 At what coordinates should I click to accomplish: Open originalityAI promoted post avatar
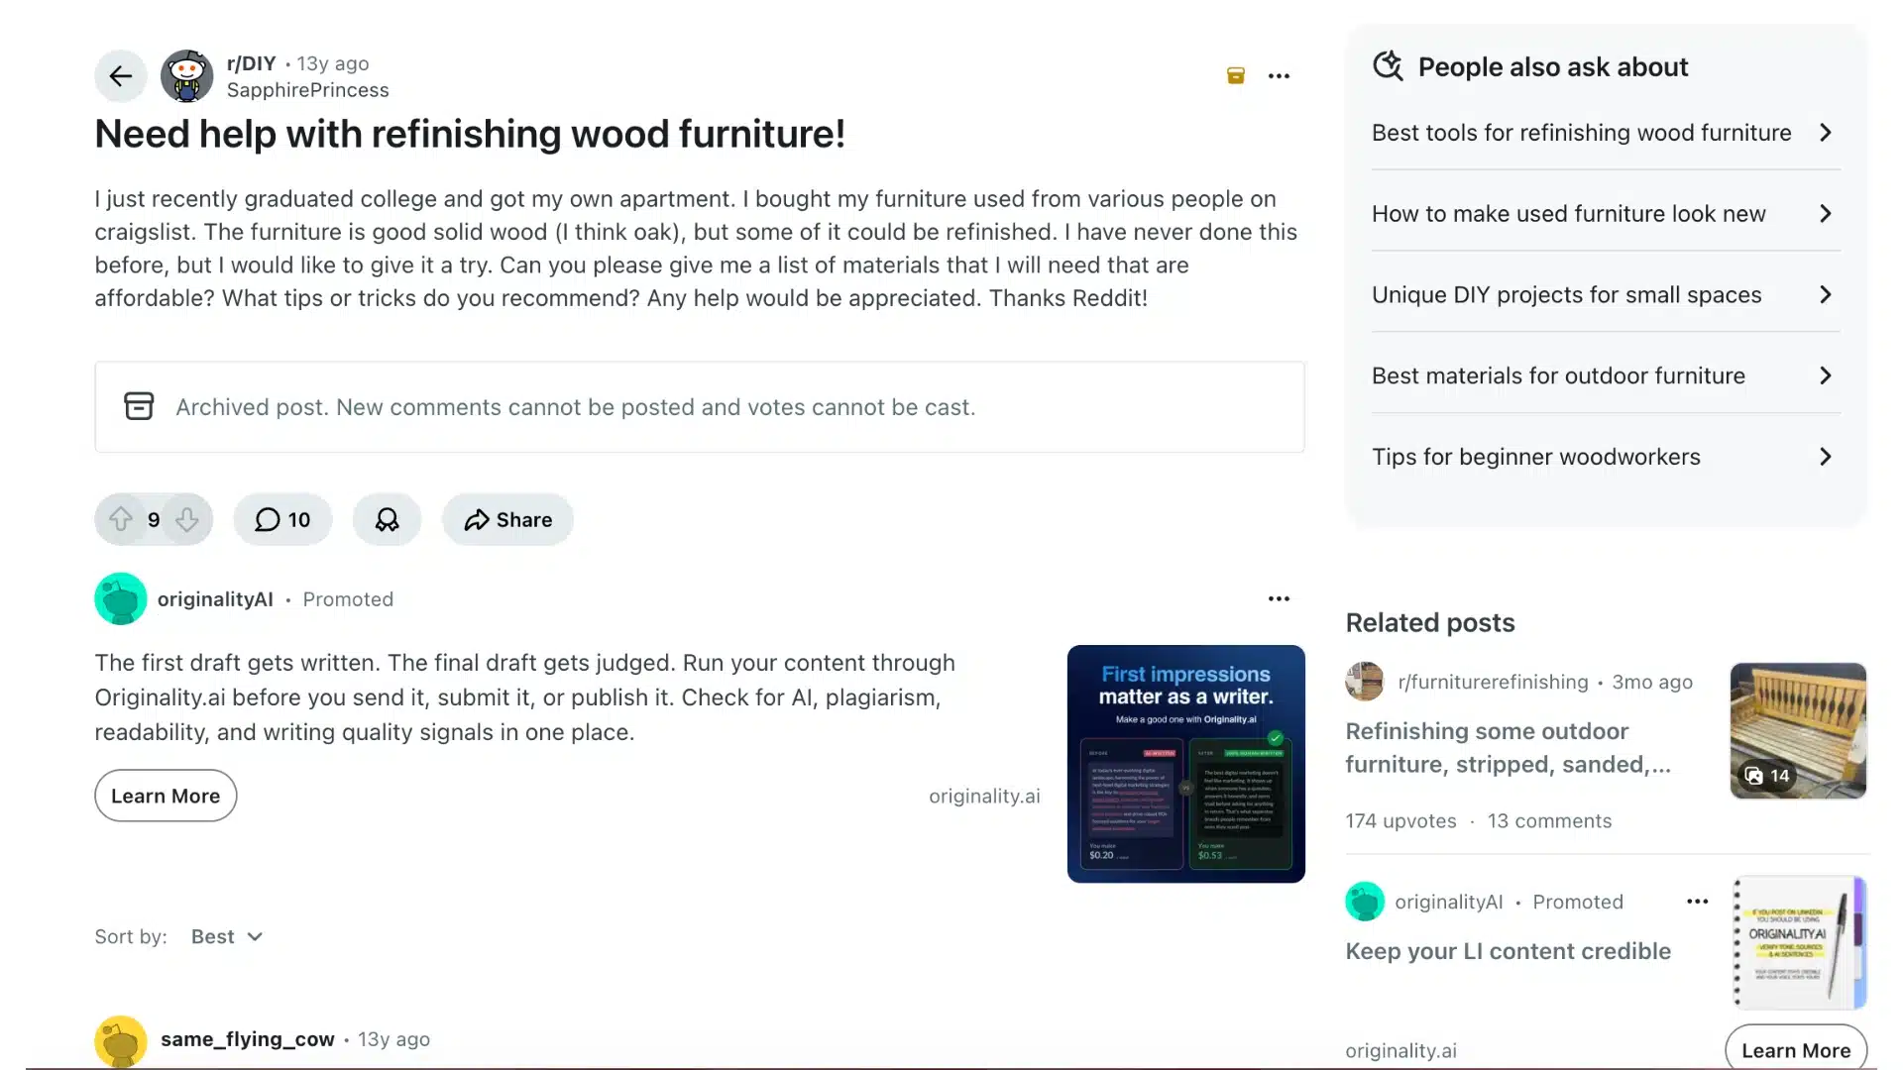(121, 598)
